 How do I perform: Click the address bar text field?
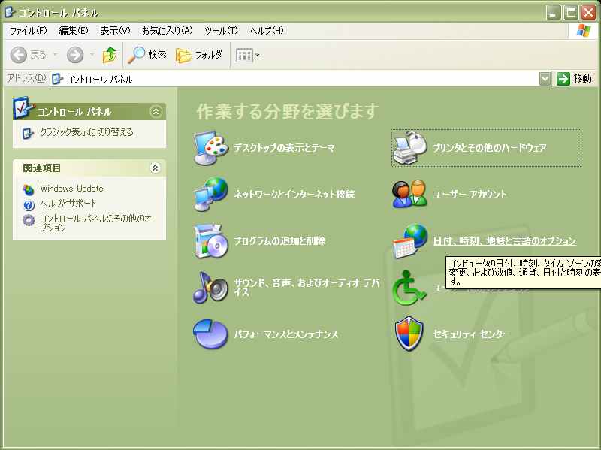(x=295, y=79)
